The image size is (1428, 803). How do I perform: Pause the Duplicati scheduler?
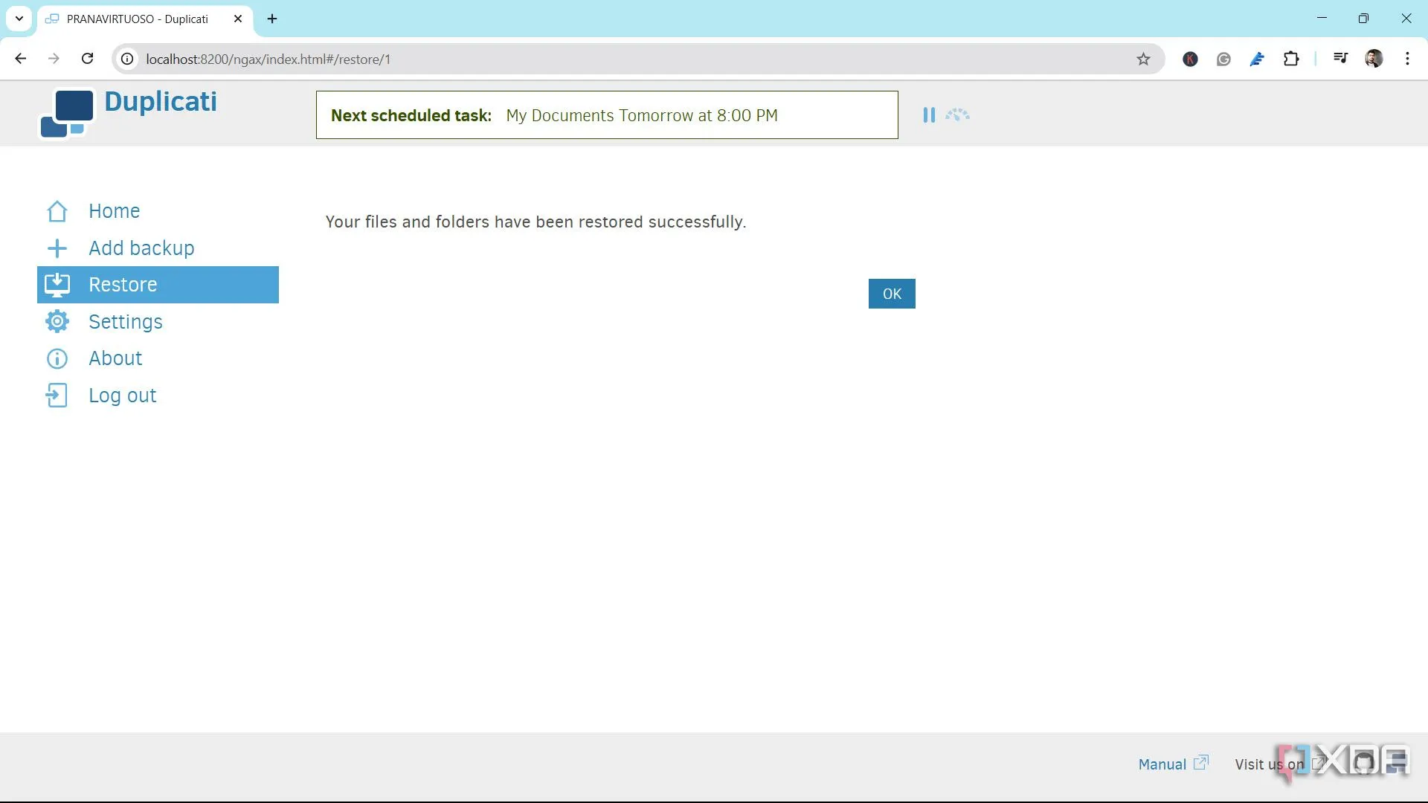[929, 115]
